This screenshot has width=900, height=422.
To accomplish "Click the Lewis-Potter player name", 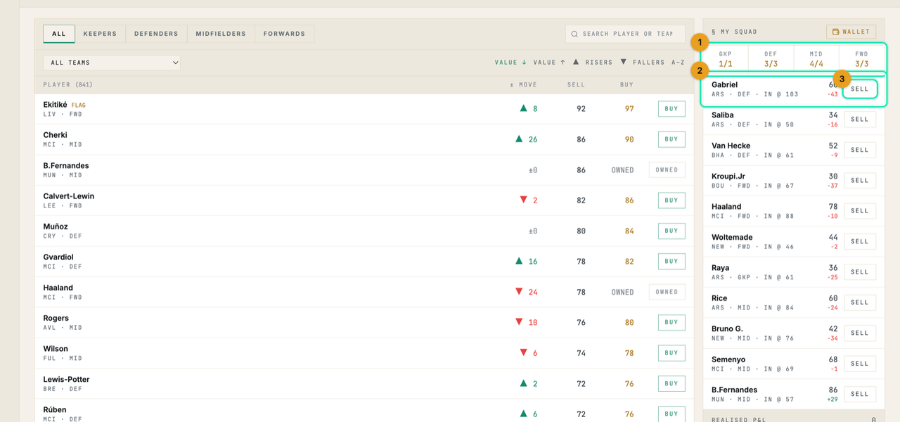I will [66, 380].
